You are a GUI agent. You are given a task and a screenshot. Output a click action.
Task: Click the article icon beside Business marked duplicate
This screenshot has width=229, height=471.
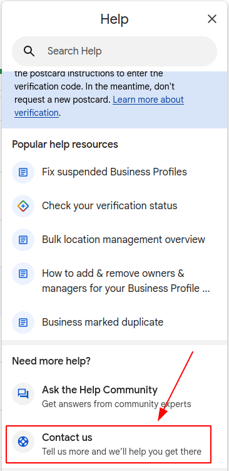(x=23, y=323)
